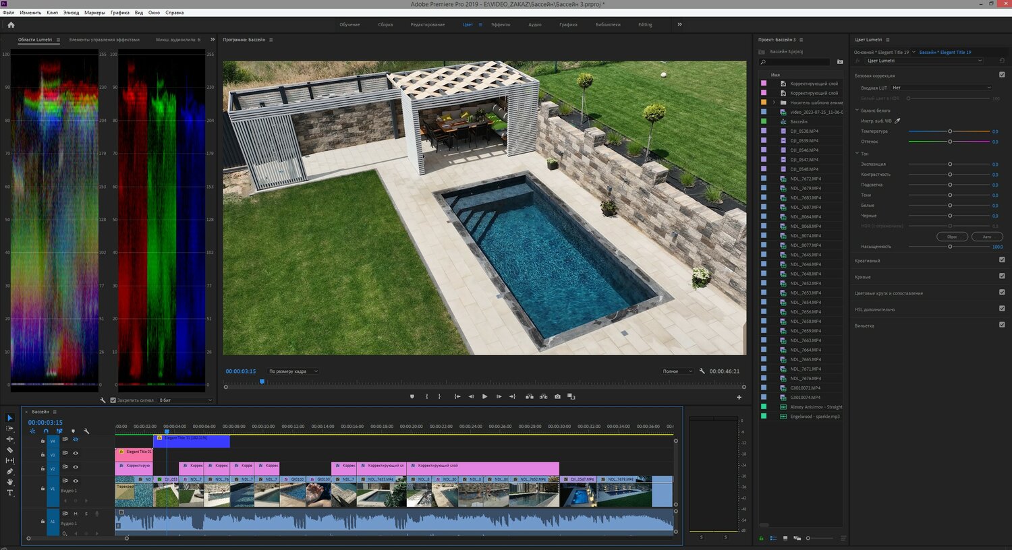
Task: Open the zoom level fit dropdown
Action: (293, 371)
